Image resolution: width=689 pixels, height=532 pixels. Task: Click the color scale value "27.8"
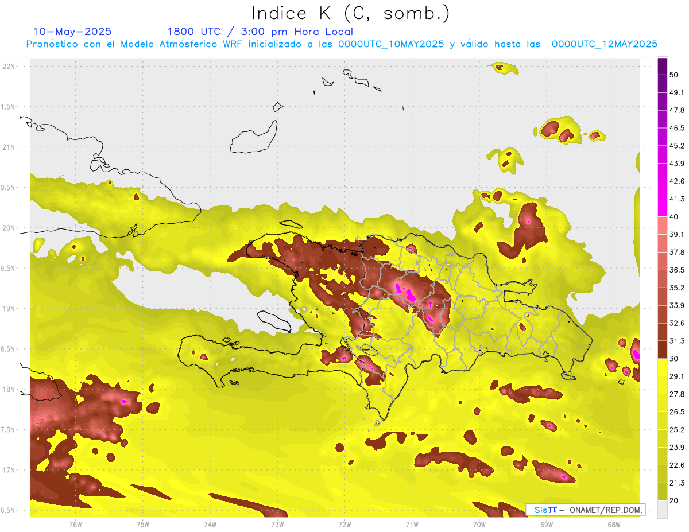click(x=677, y=394)
